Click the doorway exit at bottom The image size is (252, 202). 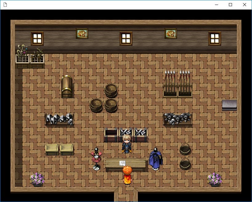coord(126,195)
